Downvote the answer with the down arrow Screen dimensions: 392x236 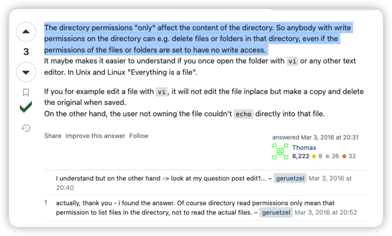point(26,72)
